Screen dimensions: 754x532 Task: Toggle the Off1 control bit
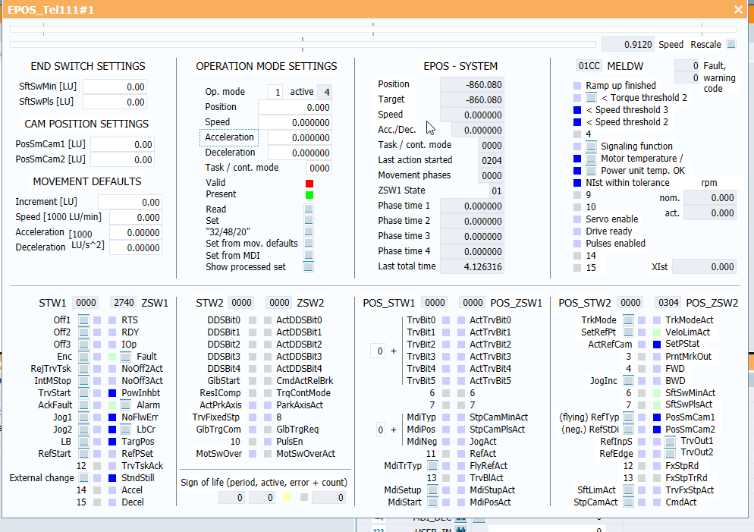pos(83,320)
